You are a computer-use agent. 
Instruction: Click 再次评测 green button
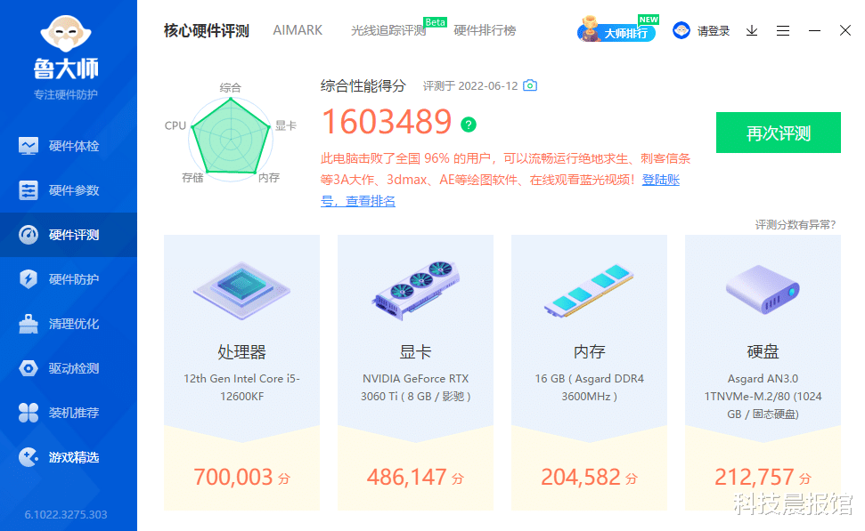[779, 133]
